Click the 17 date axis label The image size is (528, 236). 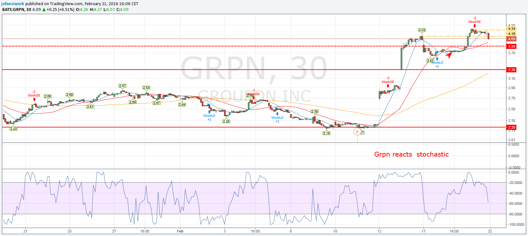pos(424,231)
